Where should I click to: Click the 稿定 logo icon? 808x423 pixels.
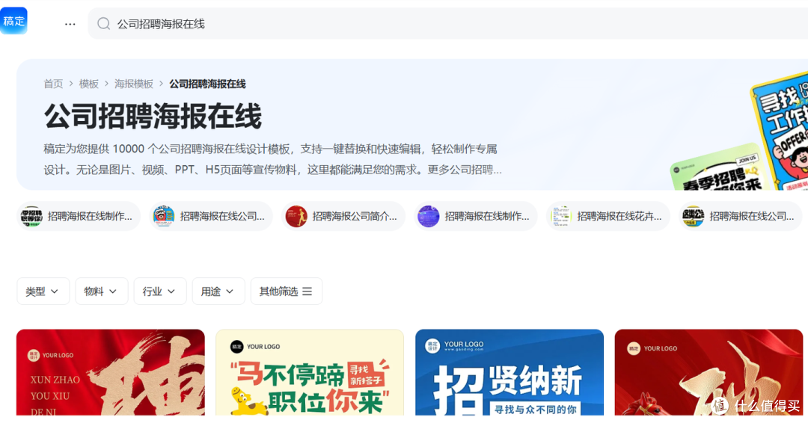14,21
